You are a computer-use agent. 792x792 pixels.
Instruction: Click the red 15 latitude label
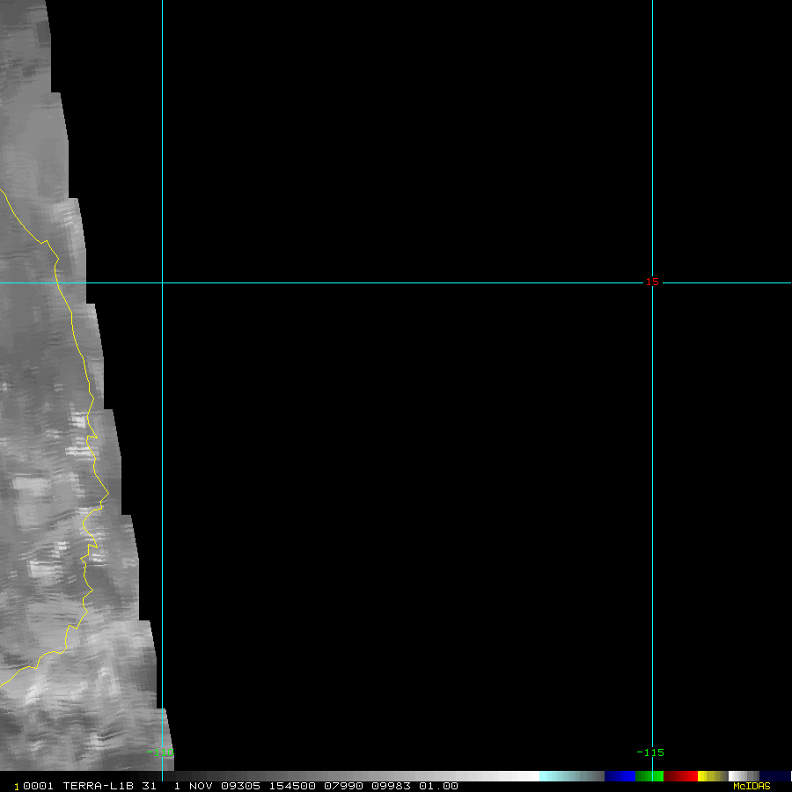(652, 282)
